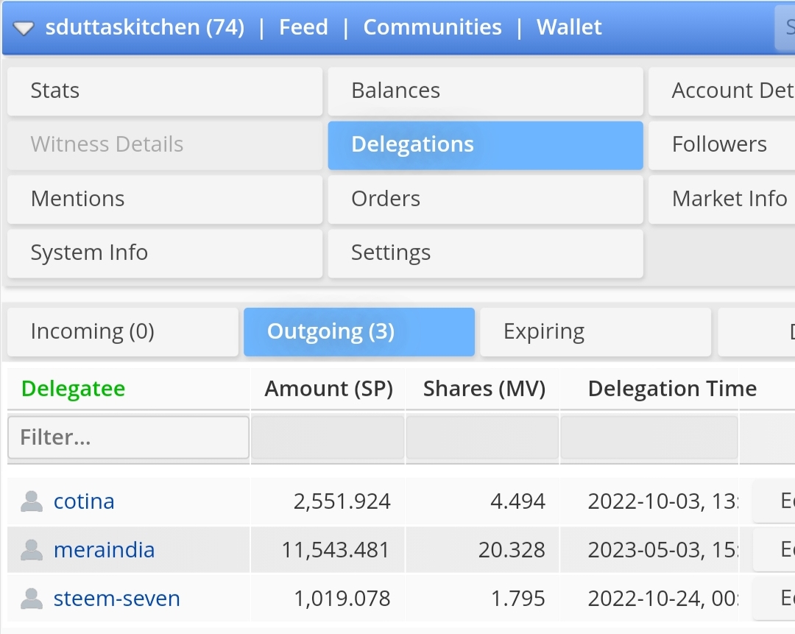Go to Communities in the top bar
Viewport: 795px width, 634px height.
pyautogui.click(x=432, y=28)
